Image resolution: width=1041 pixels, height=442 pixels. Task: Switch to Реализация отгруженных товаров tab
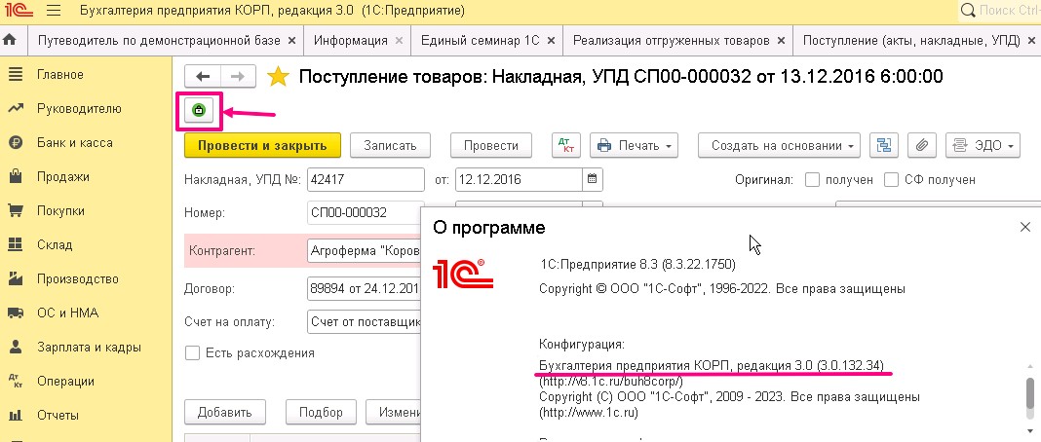click(672, 41)
